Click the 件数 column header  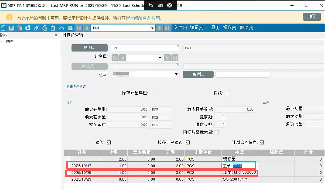[x=308, y=152]
